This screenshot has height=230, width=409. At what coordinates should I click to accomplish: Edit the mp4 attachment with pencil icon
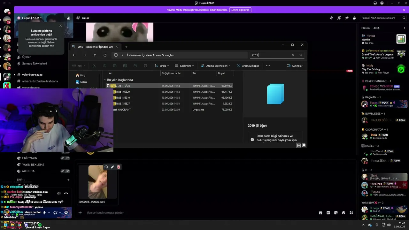112,167
